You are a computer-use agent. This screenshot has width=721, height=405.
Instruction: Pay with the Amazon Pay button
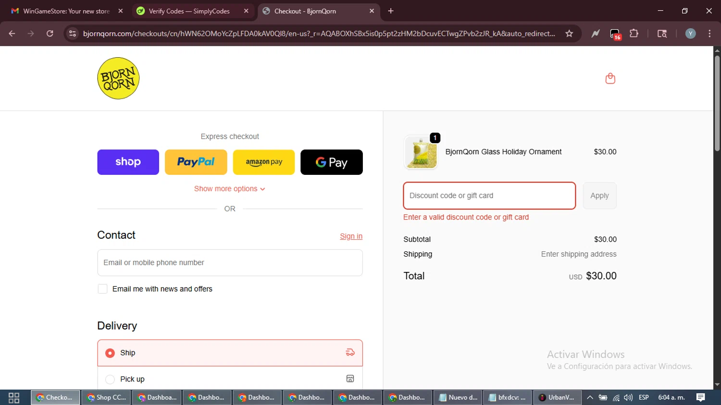[x=264, y=162]
